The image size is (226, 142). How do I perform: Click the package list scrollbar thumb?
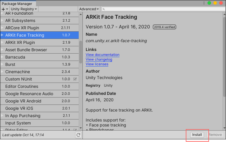(x=81, y=52)
